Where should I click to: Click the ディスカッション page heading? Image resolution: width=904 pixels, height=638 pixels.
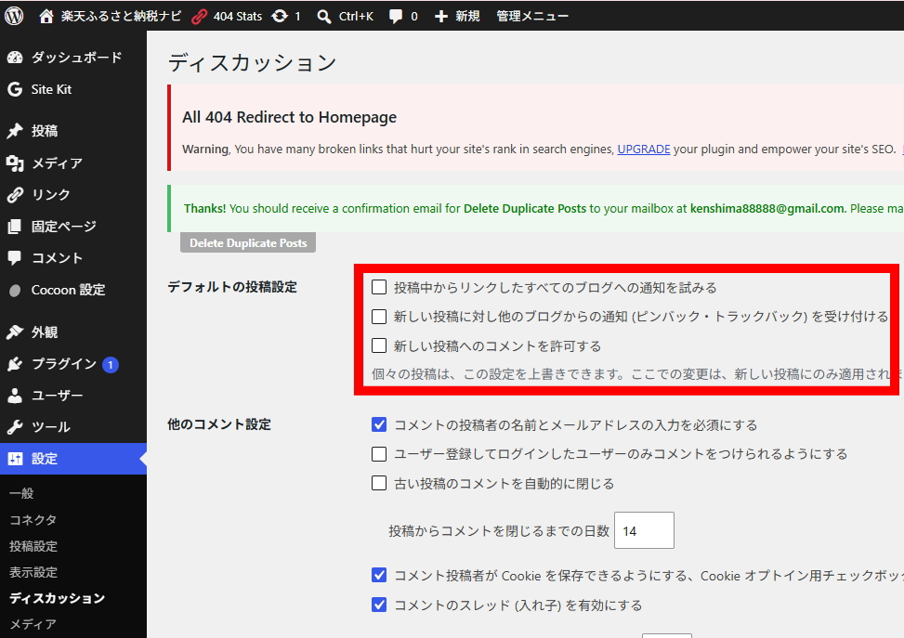[x=253, y=62]
